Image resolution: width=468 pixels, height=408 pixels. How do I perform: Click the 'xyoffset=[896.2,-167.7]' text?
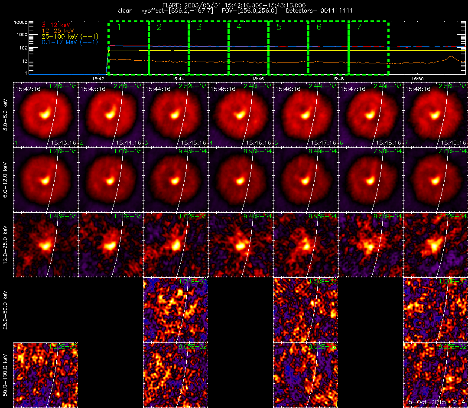(x=177, y=11)
